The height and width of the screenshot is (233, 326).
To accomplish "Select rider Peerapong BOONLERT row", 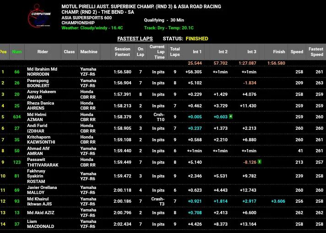I will 163,83.
